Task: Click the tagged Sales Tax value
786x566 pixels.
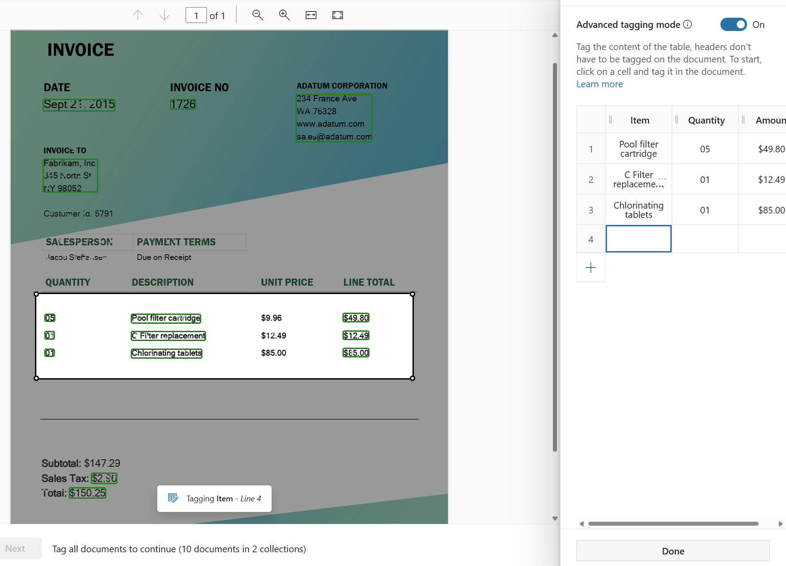Action: pos(104,478)
